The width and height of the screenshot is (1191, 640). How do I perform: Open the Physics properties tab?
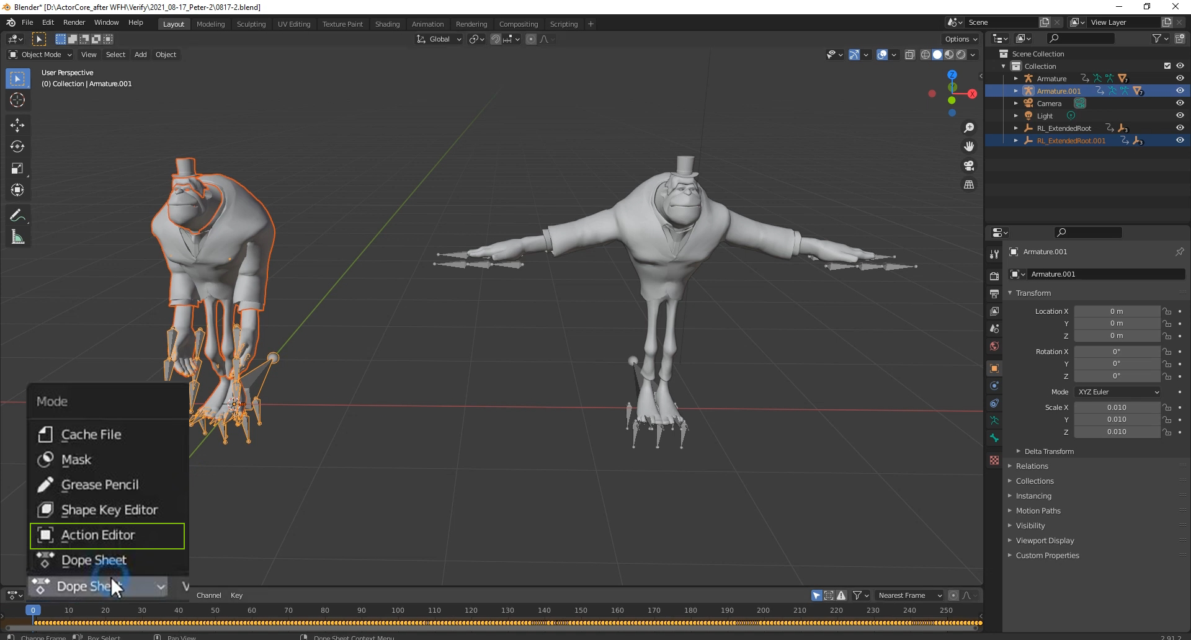[x=994, y=386]
